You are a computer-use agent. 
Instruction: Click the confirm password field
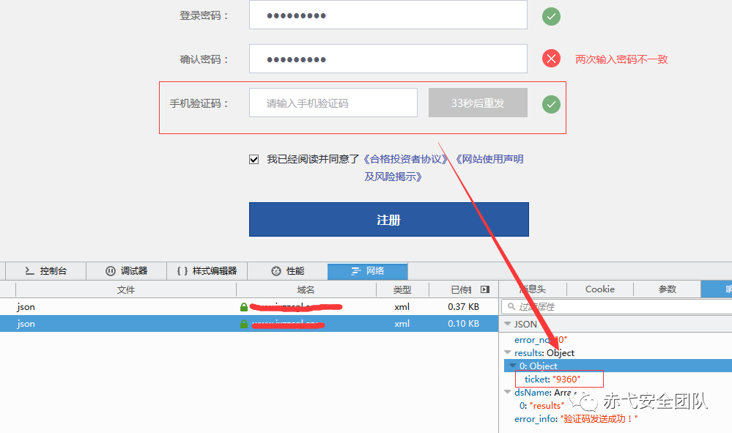(388, 59)
